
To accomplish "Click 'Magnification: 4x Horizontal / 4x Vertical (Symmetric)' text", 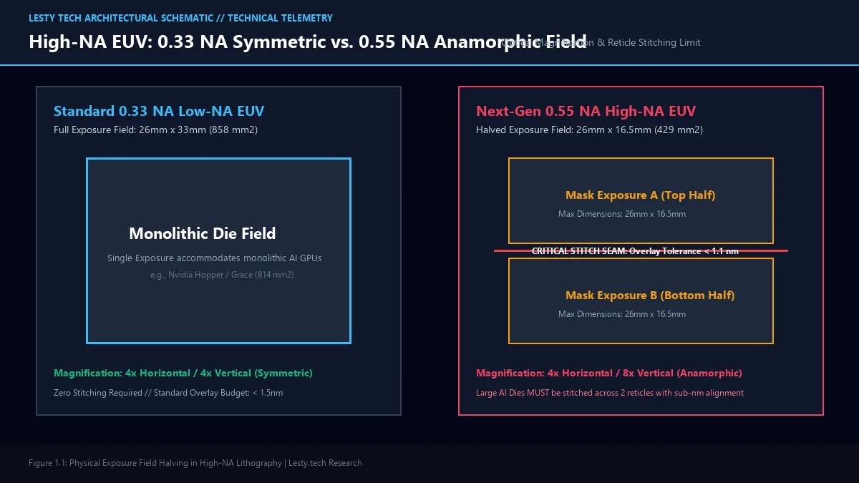I will (x=183, y=374).
